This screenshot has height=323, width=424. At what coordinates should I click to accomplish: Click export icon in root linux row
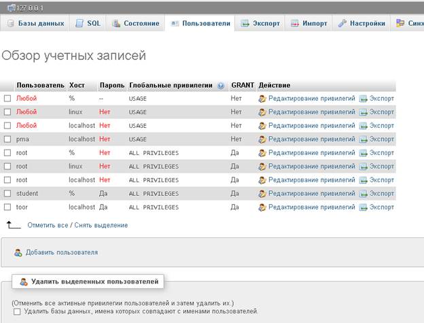(363, 167)
